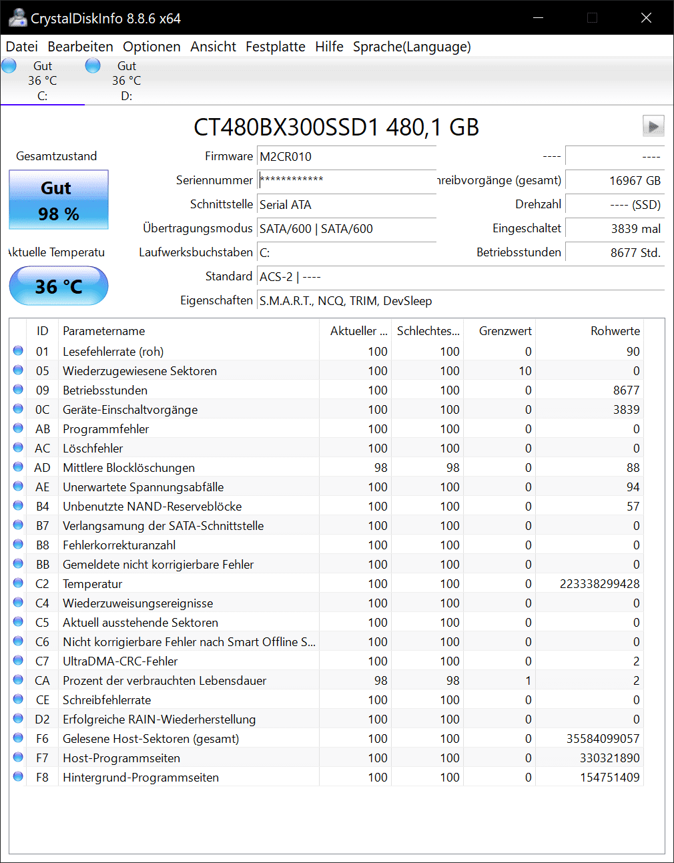
Task: Click the status icon for Schreibfehlerrate
Action: coord(18,699)
